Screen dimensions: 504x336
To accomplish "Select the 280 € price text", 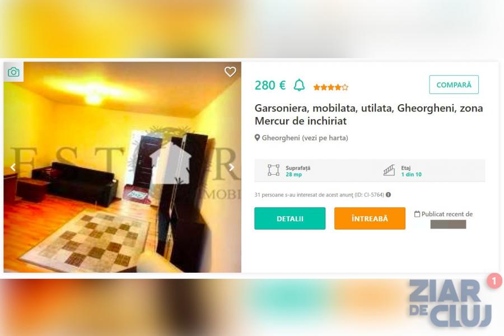I will 270,85.
